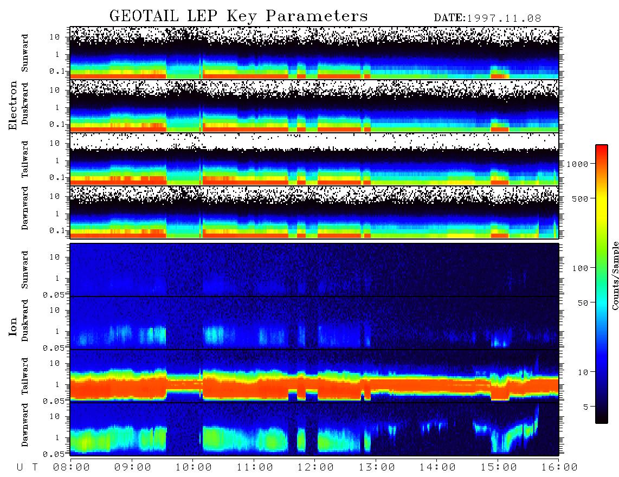Choose the "13:00" time tick label

pos(377,467)
